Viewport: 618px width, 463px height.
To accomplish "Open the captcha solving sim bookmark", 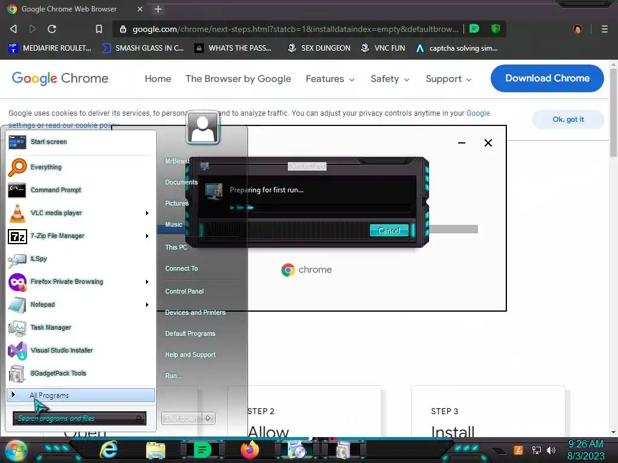I will point(457,48).
